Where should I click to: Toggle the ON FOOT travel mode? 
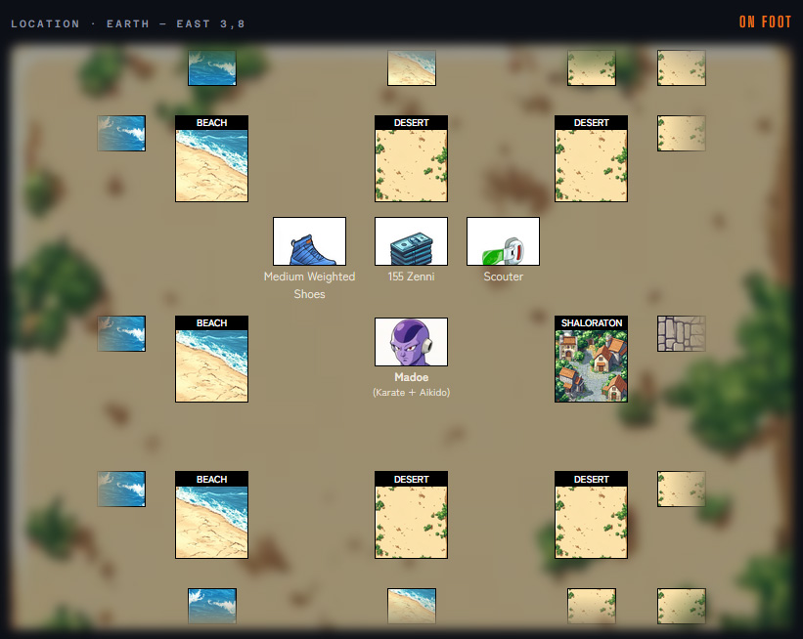(x=765, y=22)
